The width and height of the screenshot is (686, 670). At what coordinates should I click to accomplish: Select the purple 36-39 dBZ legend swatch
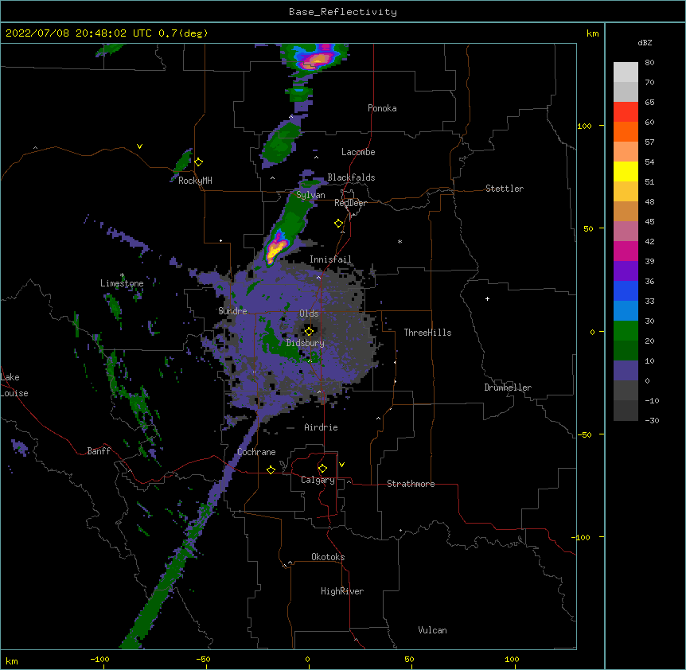coord(626,271)
